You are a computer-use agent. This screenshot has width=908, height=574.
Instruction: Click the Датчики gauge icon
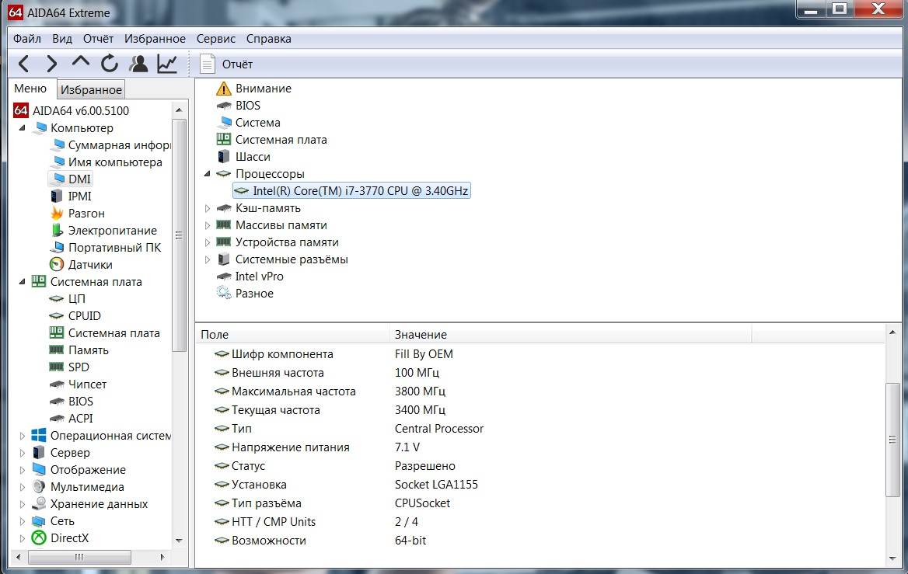(x=56, y=264)
